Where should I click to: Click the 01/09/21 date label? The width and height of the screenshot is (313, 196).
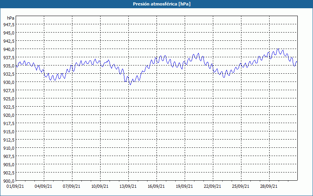pyautogui.click(x=15, y=186)
